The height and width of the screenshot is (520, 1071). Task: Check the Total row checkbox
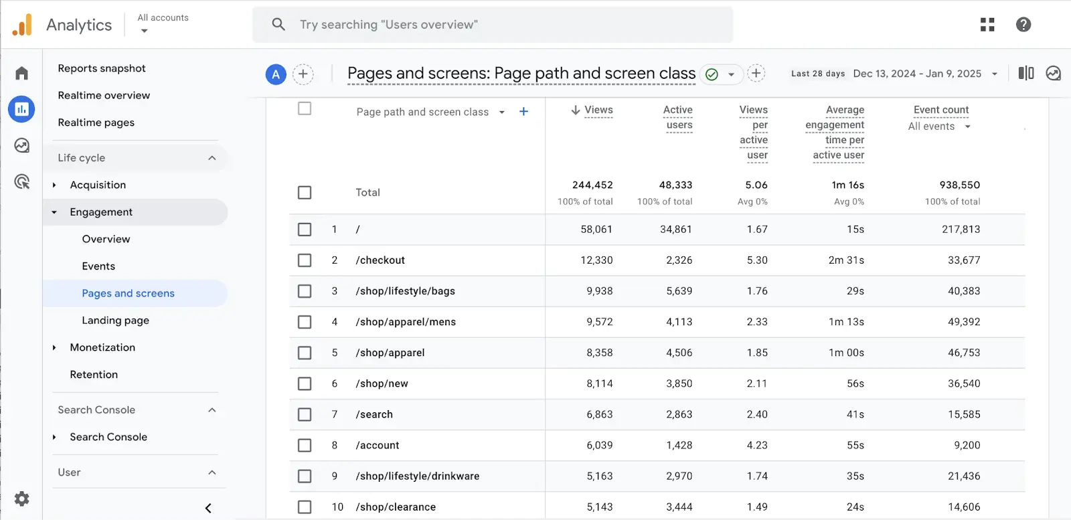tap(305, 193)
